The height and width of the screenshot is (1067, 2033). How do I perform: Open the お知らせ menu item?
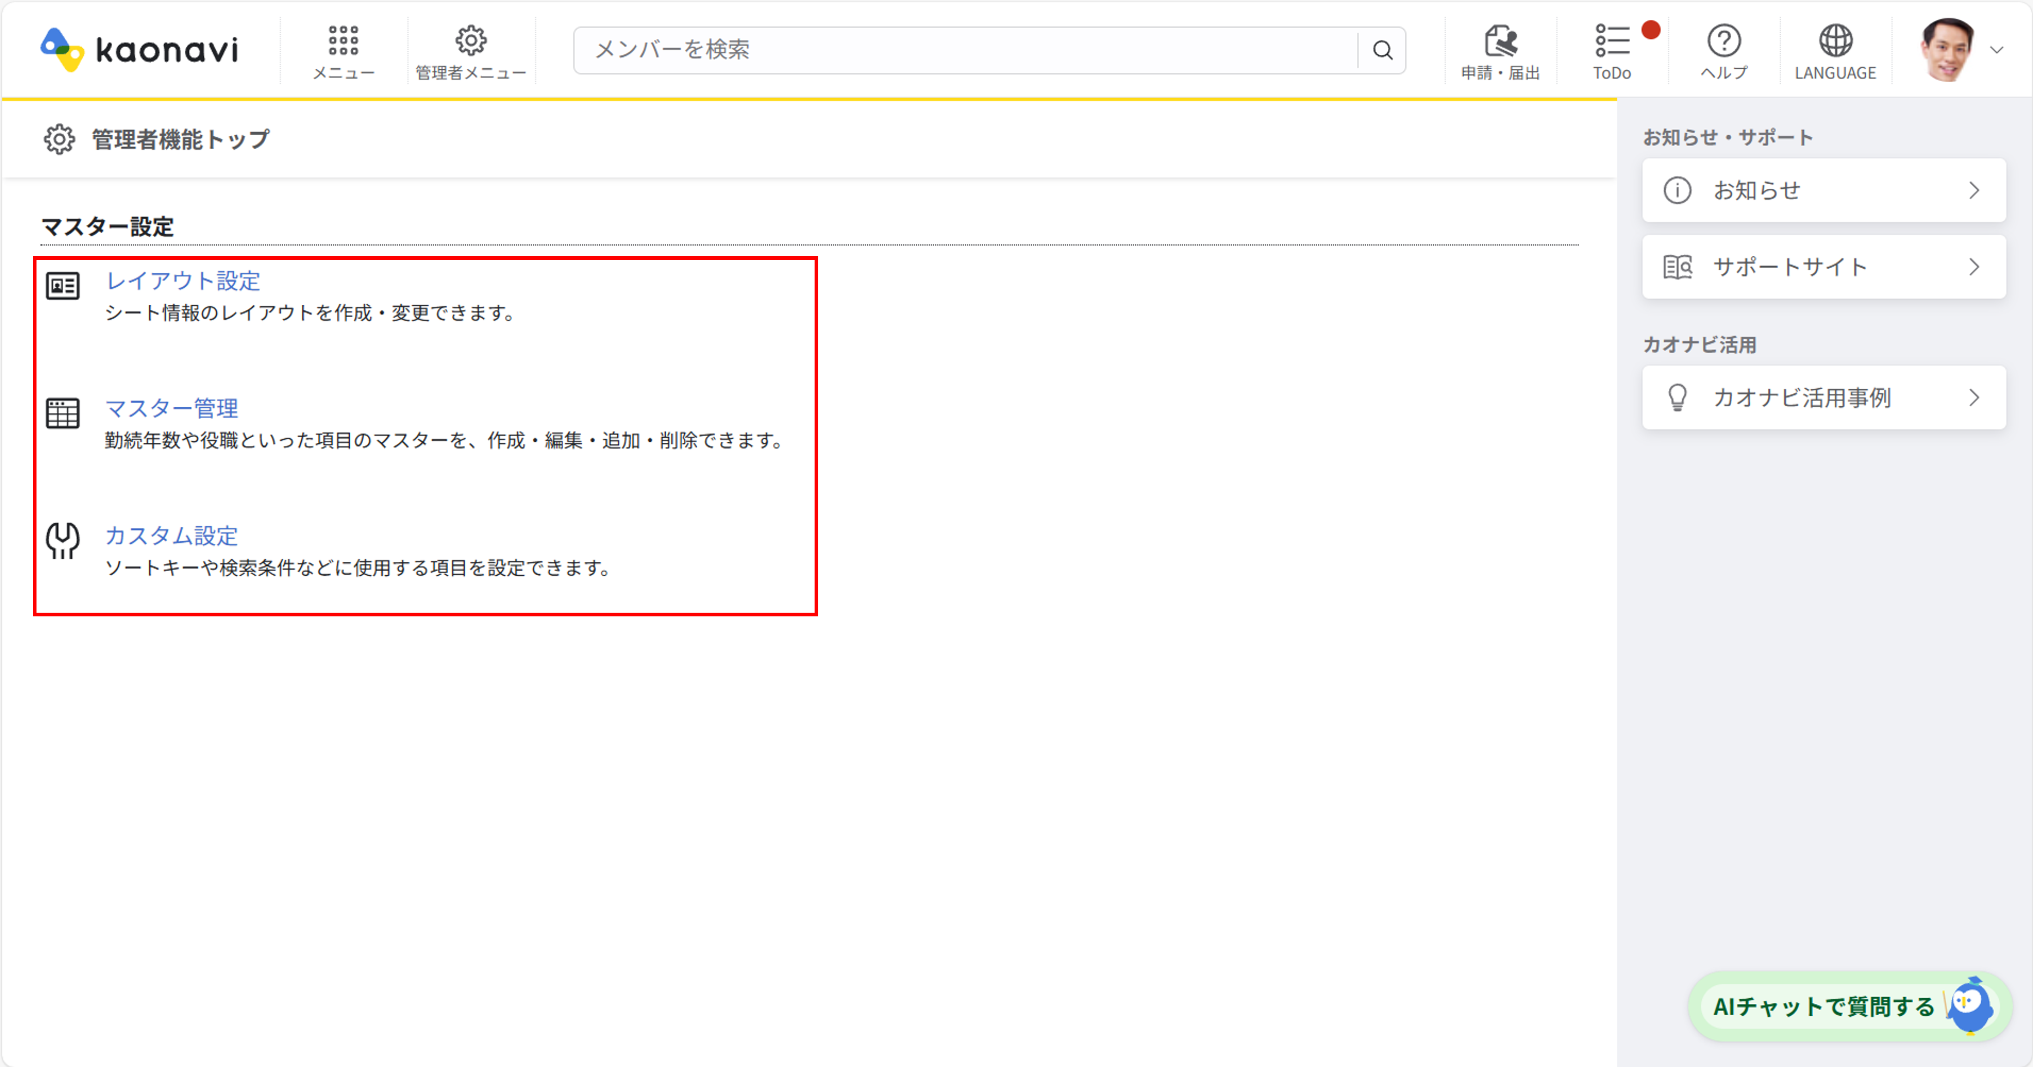(x=1756, y=191)
